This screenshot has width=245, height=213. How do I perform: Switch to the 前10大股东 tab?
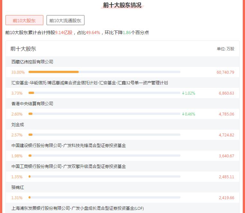[24, 20]
